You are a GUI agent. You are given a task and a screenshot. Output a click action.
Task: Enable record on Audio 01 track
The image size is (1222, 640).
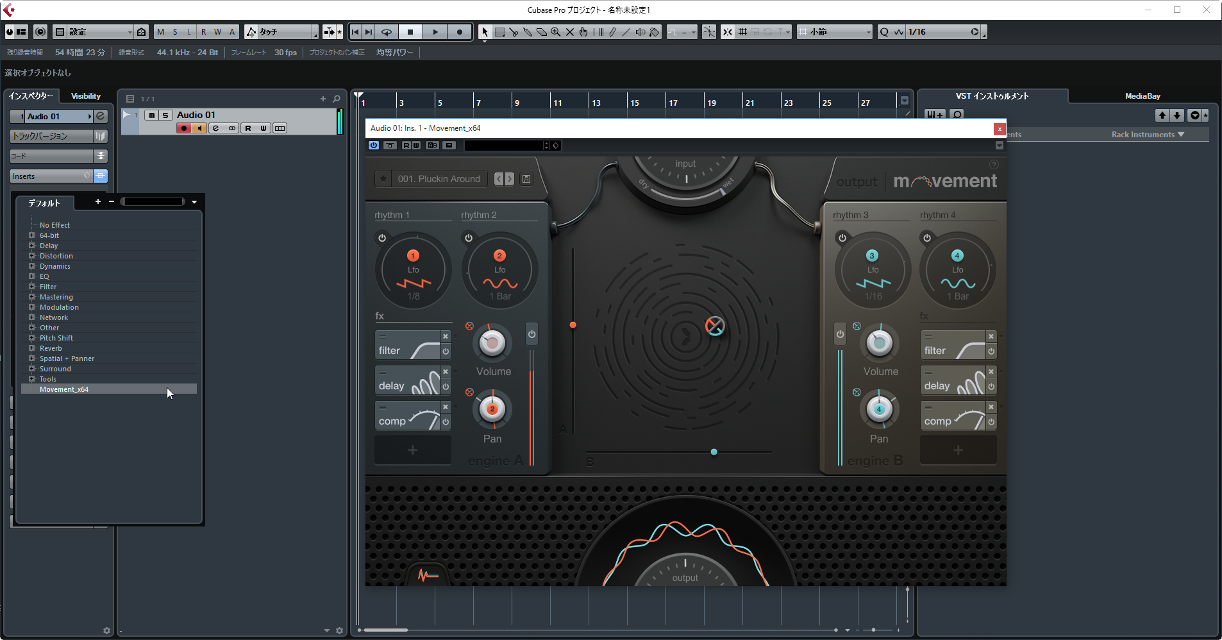(184, 128)
